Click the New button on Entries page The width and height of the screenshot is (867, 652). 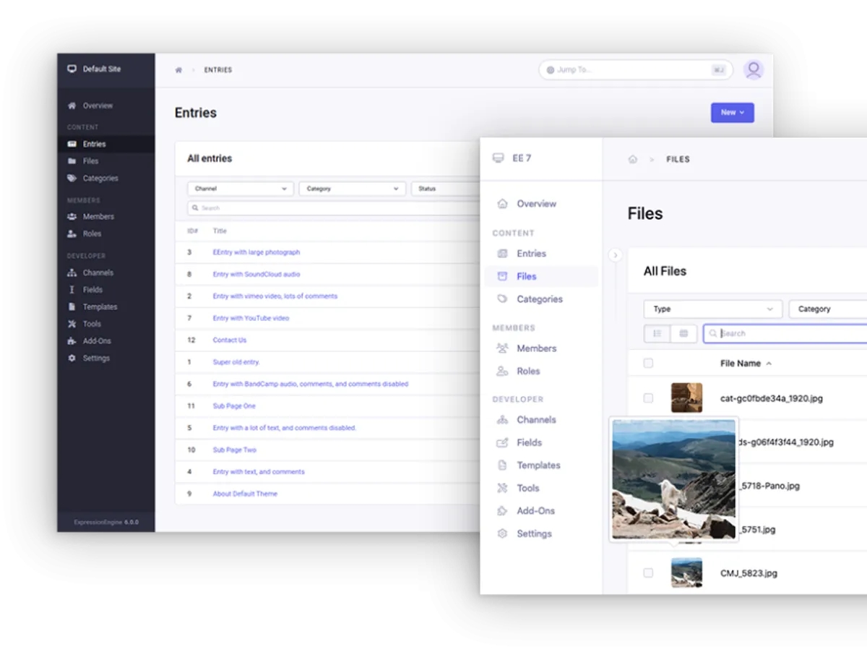728,112
